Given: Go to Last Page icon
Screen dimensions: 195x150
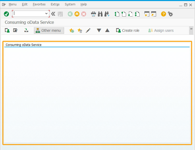Looking at the screenshot, I should [x=137, y=14].
